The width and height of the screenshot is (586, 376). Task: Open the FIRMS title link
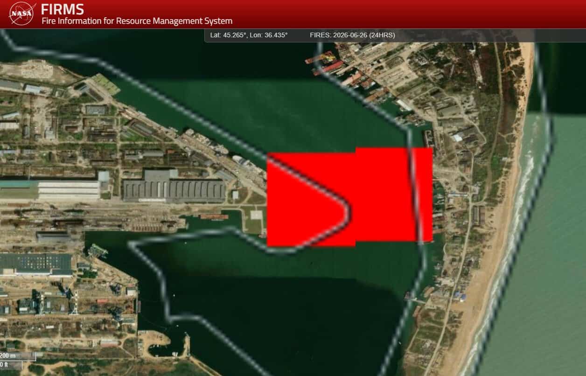63,9
